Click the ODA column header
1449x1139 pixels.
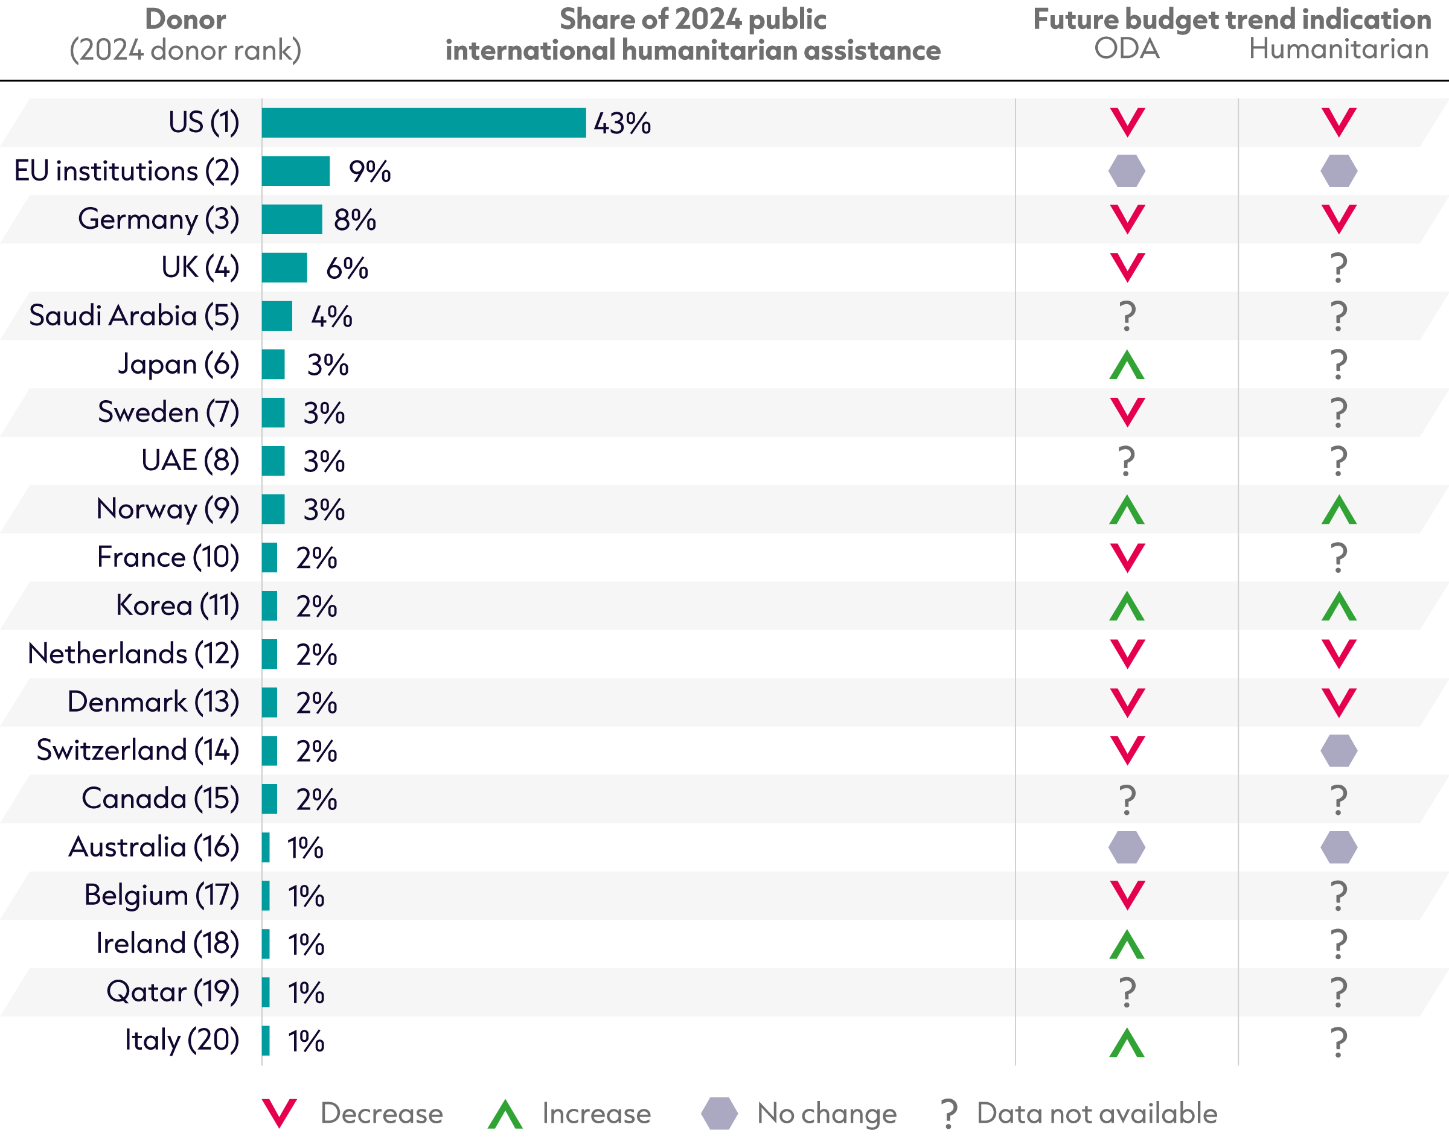[1127, 49]
